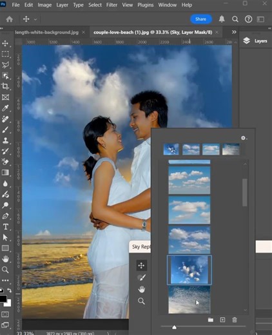
Task: Select the Gradient tool
Action: pos(5,173)
